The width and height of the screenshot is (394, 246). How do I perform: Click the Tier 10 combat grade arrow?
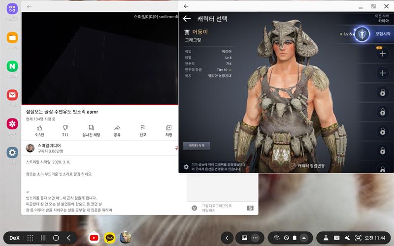pyautogui.click(x=230, y=70)
